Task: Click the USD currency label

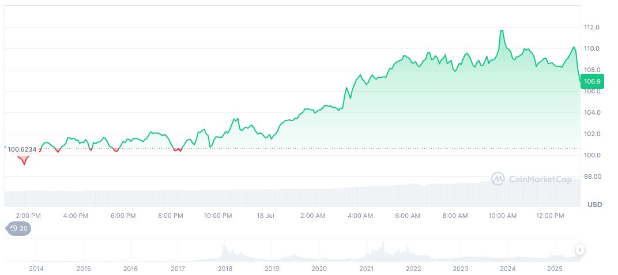Action: 594,205
